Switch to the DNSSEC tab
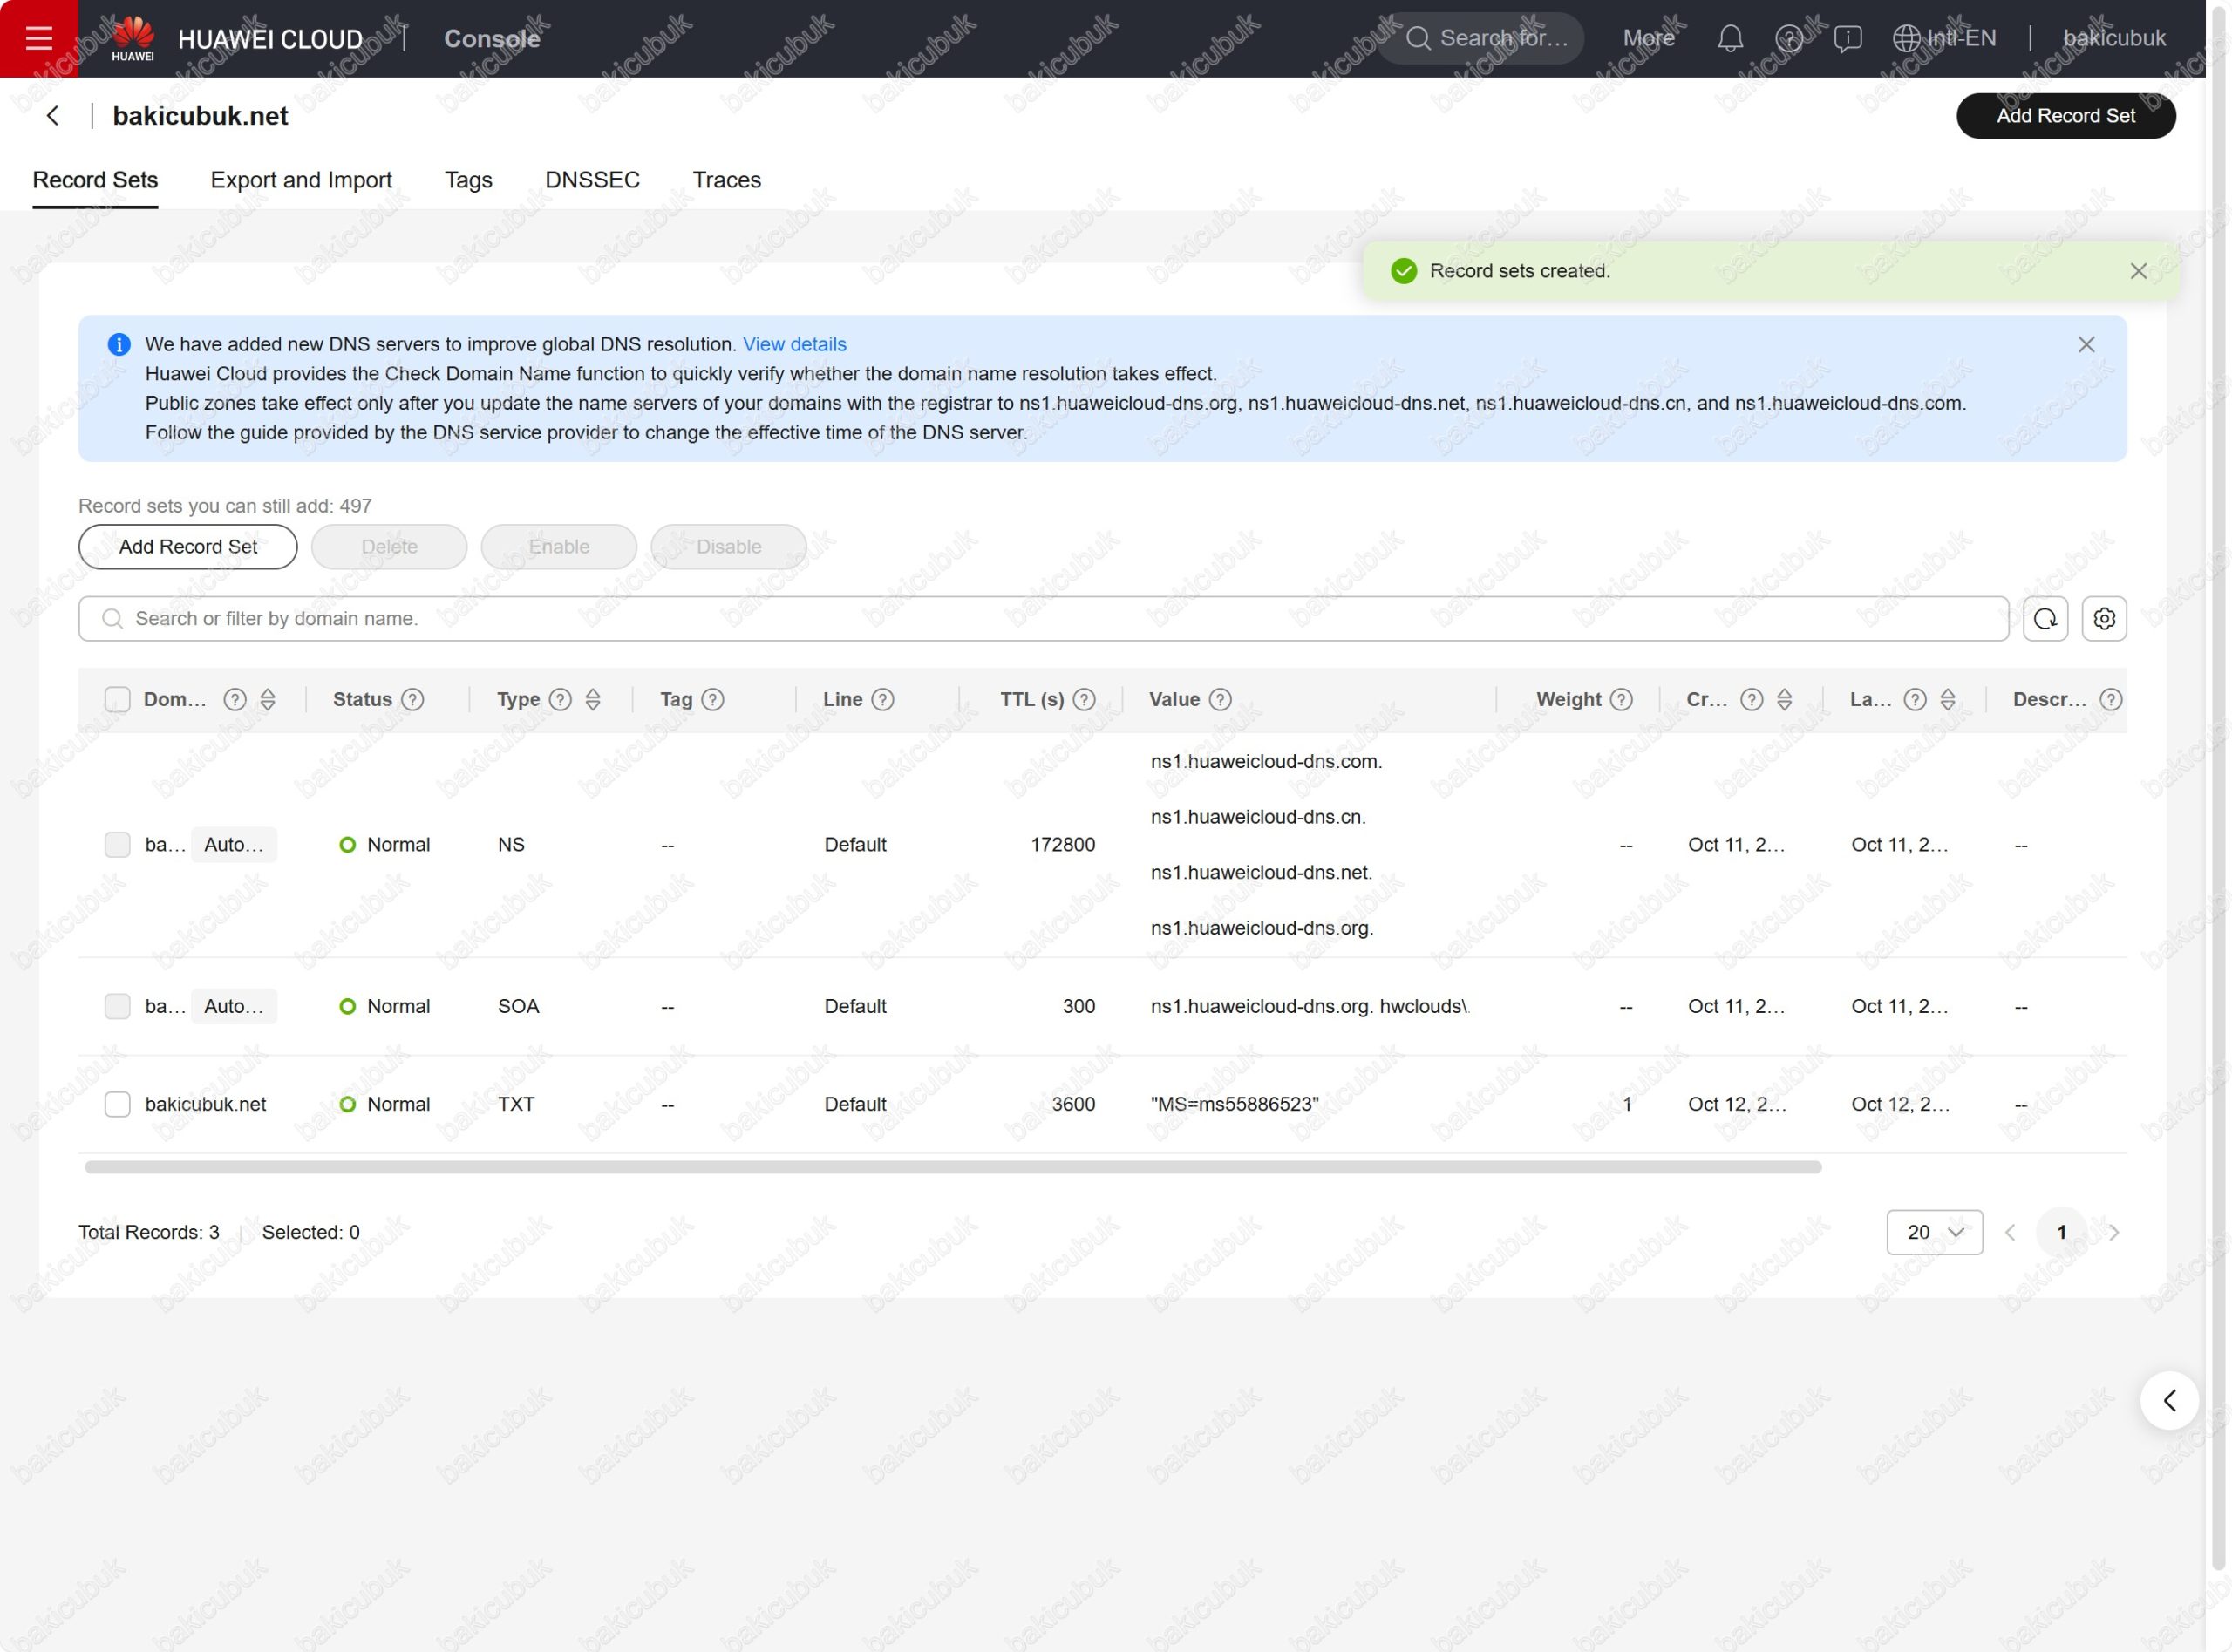The width and height of the screenshot is (2232, 1652). [x=592, y=180]
